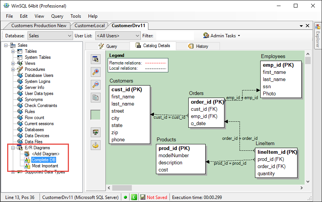322x202 pixels.
Task: Select Data Devices tree item
Action: 37,136
